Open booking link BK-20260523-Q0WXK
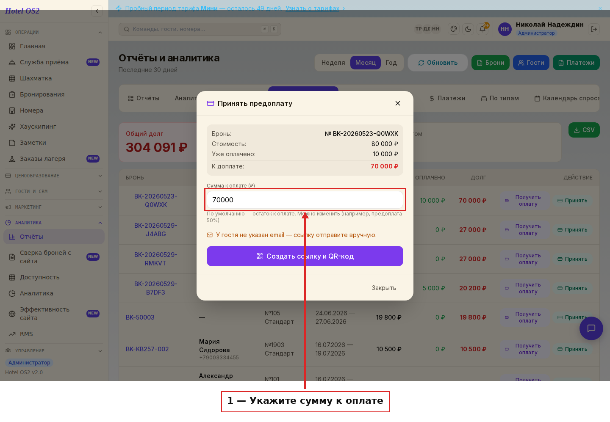This screenshot has height=422, width=610. (x=156, y=201)
